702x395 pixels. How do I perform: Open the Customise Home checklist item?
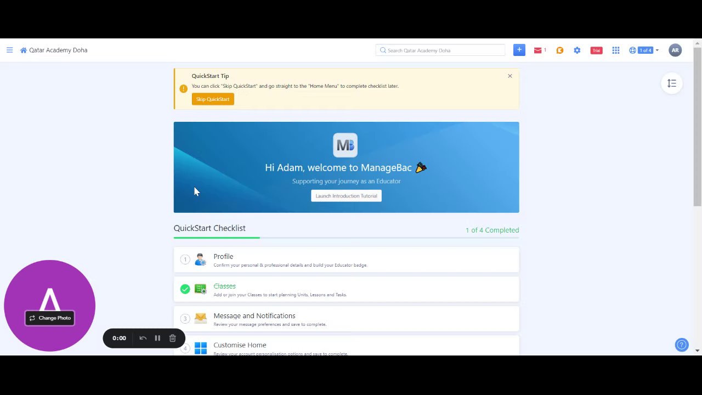pos(346,346)
